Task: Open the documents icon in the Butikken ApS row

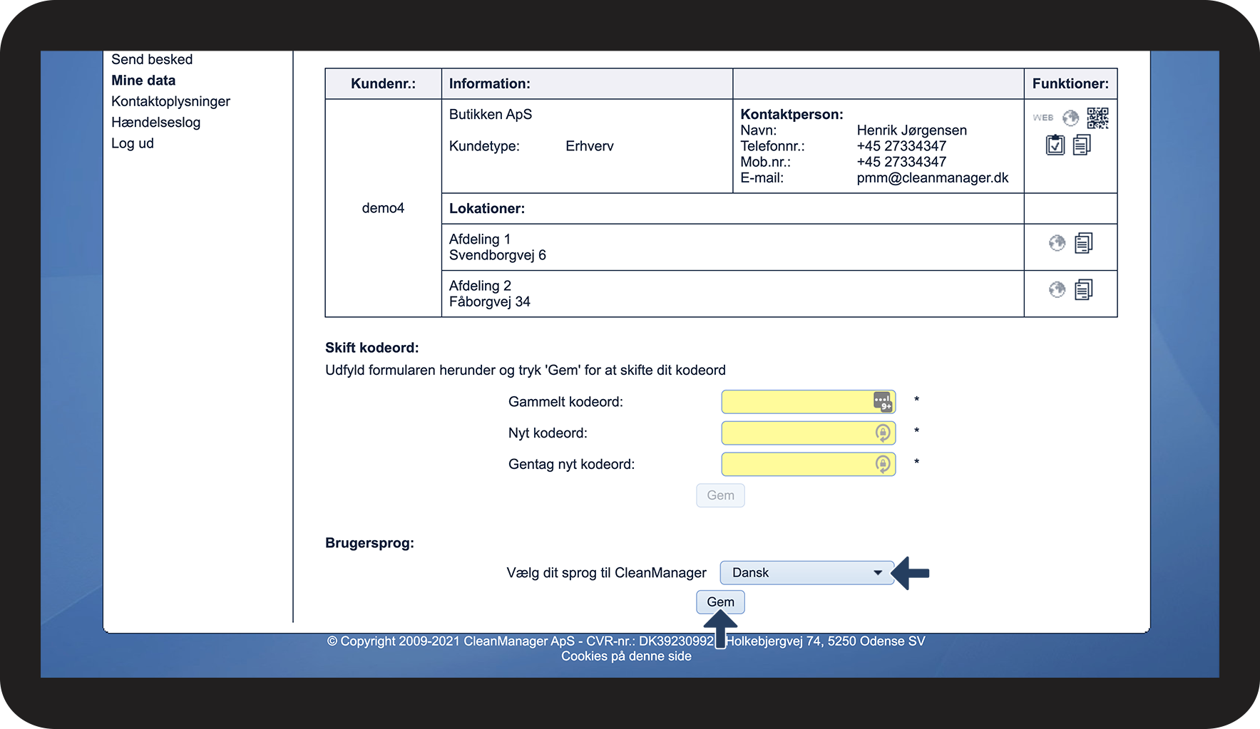Action: click(1082, 145)
